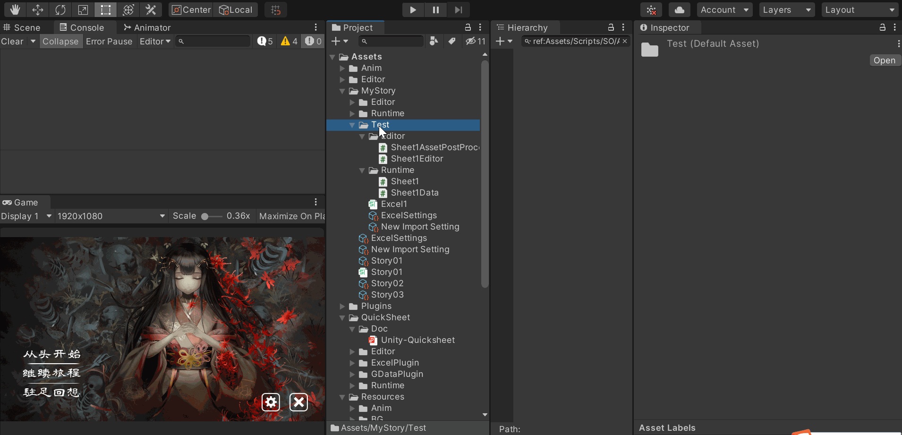Toggle Collapse in console
This screenshot has width=902, height=435.
(60, 42)
